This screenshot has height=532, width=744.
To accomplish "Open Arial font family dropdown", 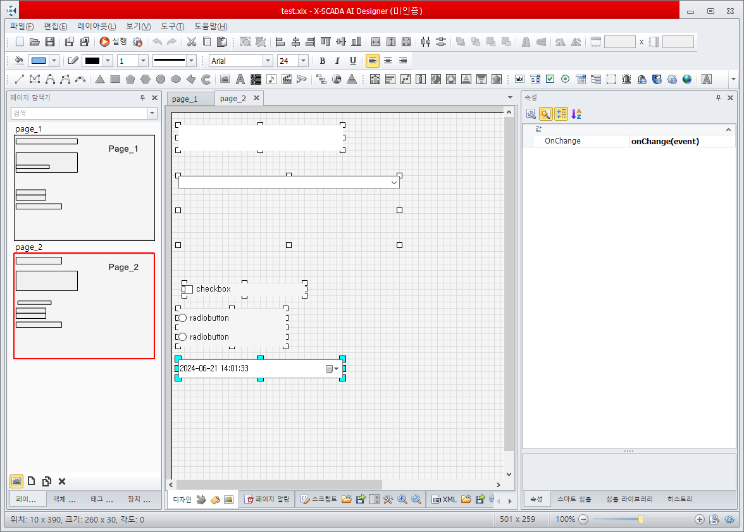I will pos(268,61).
